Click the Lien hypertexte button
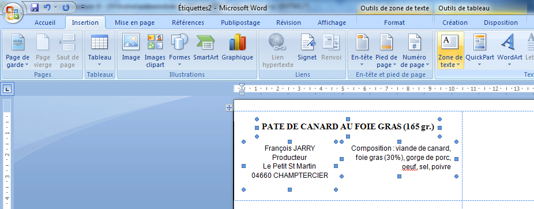The image size is (534, 209). 278,50
